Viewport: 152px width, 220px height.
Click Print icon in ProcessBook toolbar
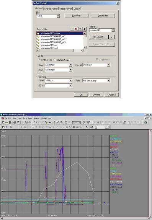coord(15,122)
